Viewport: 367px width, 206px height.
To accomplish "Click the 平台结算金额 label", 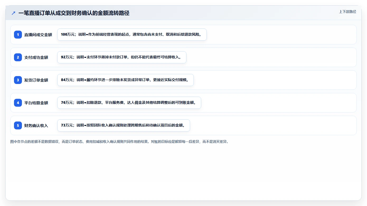I will [x=36, y=103].
